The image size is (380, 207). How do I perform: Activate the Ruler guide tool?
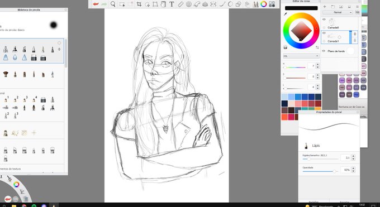click(180, 4)
